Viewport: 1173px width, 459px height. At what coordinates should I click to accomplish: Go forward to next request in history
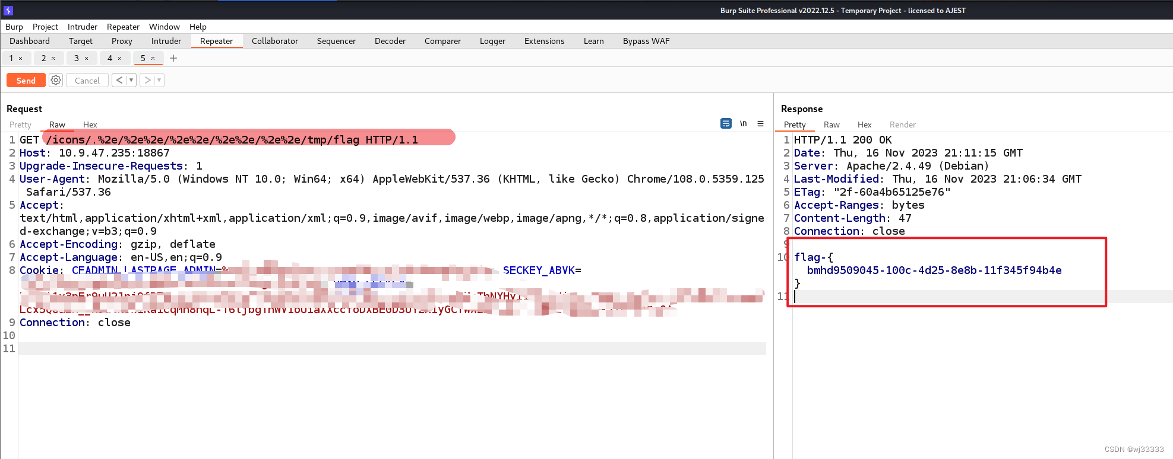(147, 80)
